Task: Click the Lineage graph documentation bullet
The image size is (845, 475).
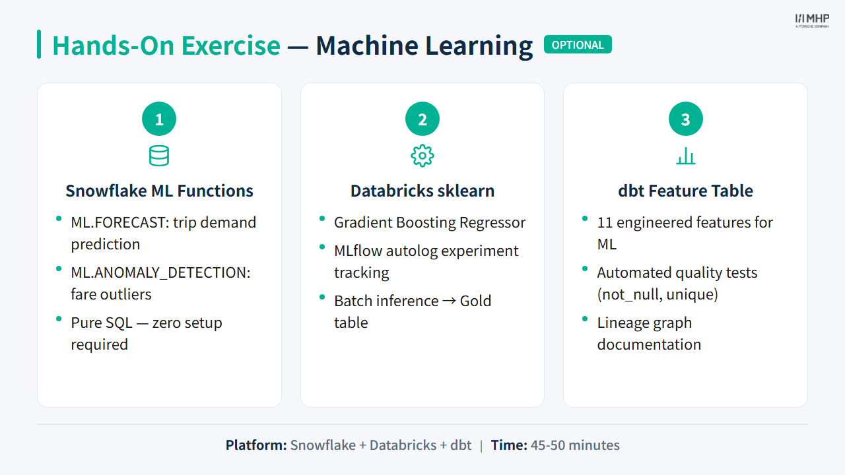Action: 649,334
